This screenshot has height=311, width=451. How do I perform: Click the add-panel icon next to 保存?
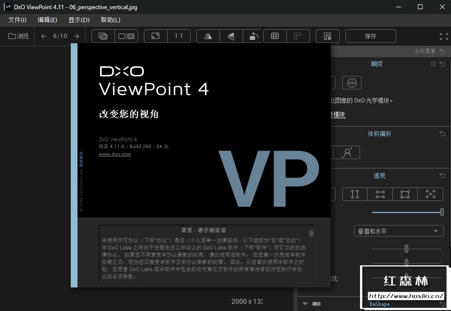tap(328, 36)
